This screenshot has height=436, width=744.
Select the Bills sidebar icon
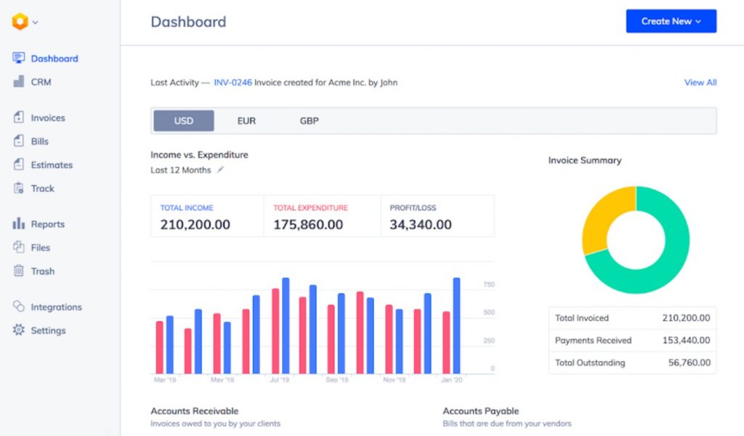pyautogui.click(x=41, y=141)
